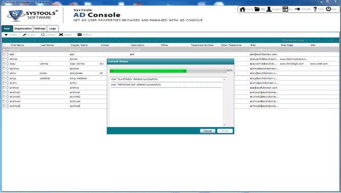The image size is (341, 193).
Task: Switch to the User tab
Action: click(7, 29)
